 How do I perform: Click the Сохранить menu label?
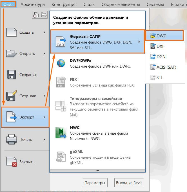(29, 75)
